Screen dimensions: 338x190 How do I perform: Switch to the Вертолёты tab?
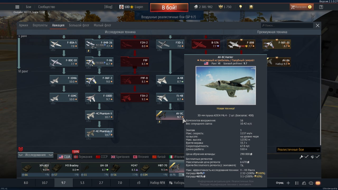point(40,25)
